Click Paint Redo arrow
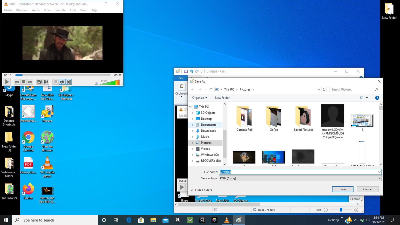 [197, 71]
